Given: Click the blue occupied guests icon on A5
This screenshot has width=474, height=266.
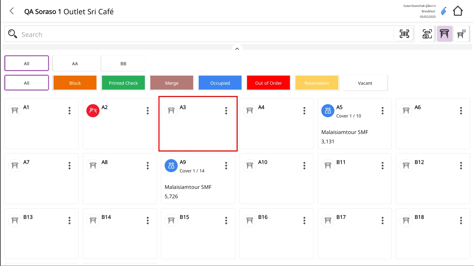Looking at the screenshot, I should [327, 111].
